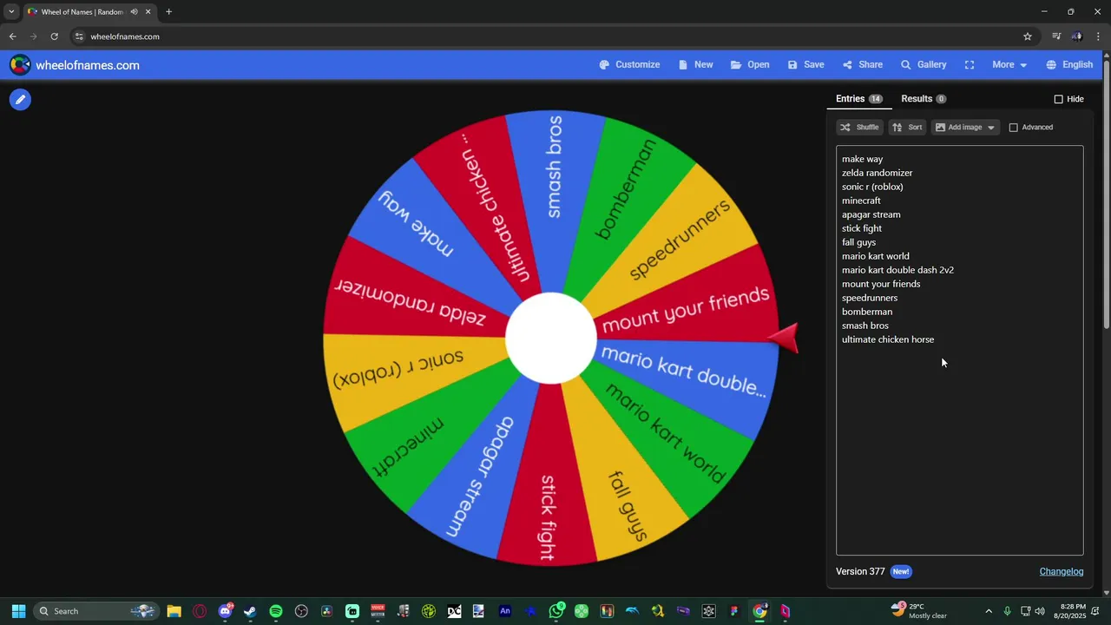Image resolution: width=1111 pixels, height=625 pixels.
Task: Open Discord from the taskbar
Action: tap(226, 611)
